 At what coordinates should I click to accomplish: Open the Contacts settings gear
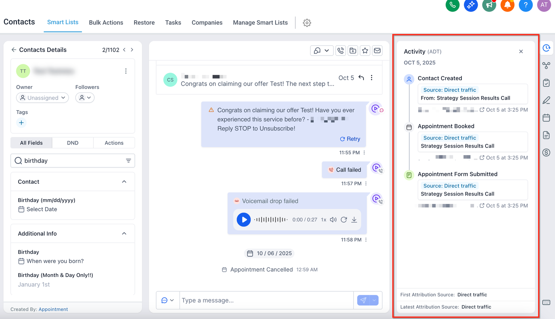307,23
